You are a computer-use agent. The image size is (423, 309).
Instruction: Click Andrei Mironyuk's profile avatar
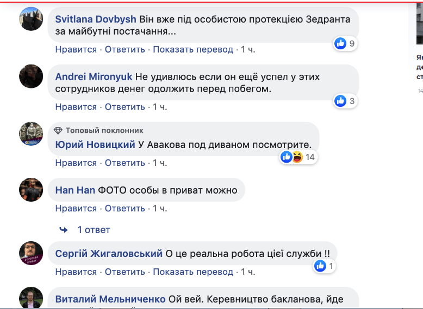pyautogui.click(x=31, y=76)
